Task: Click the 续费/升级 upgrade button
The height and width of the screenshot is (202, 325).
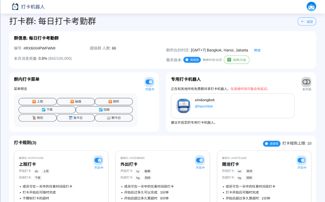Action: (236, 60)
